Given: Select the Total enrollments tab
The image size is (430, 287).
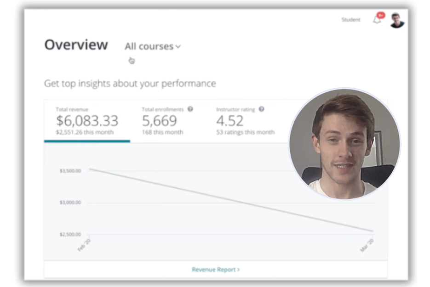Looking at the screenshot, I should (167, 121).
